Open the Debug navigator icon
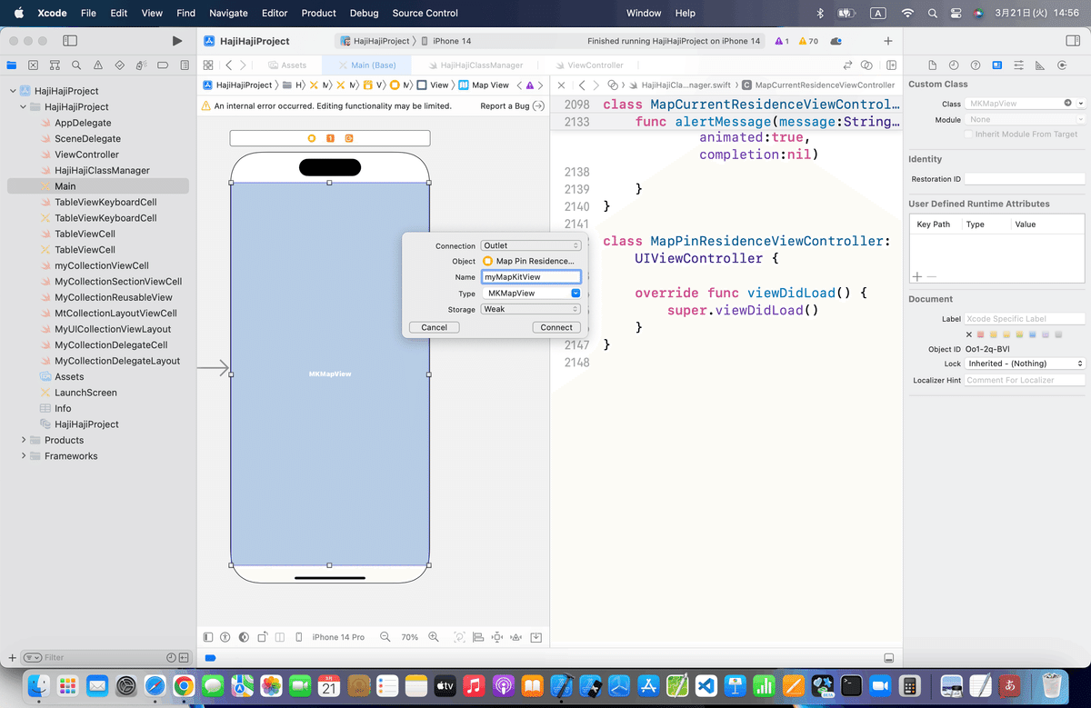Viewport: 1091px width, 708px height. [x=142, y=65]
